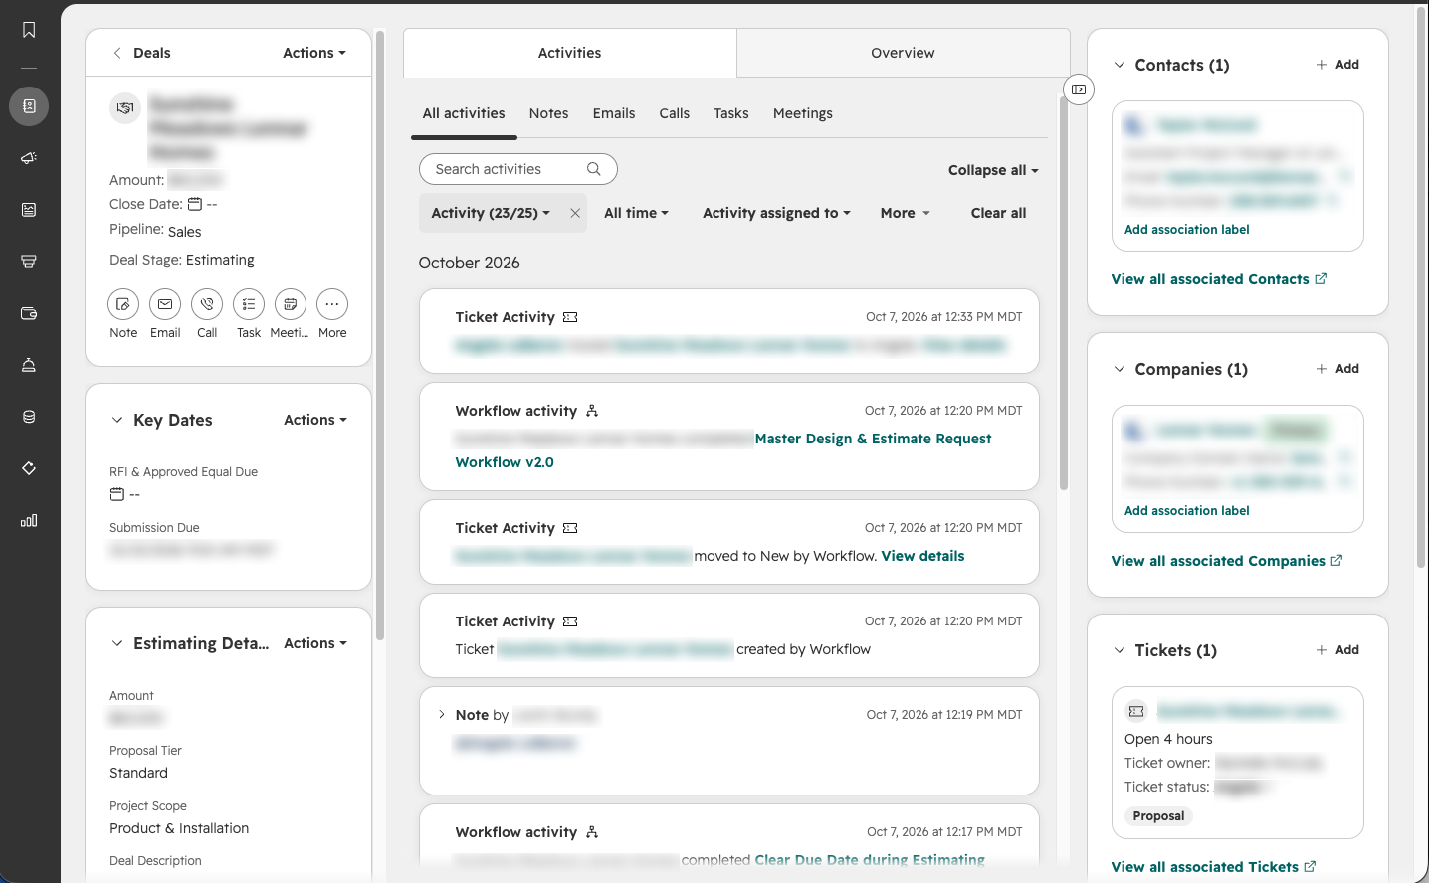
Task: Expand the Note entry chevron
Action: 442,715
